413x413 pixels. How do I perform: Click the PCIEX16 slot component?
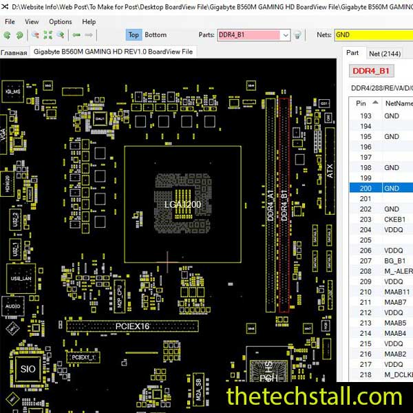[x=132, y=326]
